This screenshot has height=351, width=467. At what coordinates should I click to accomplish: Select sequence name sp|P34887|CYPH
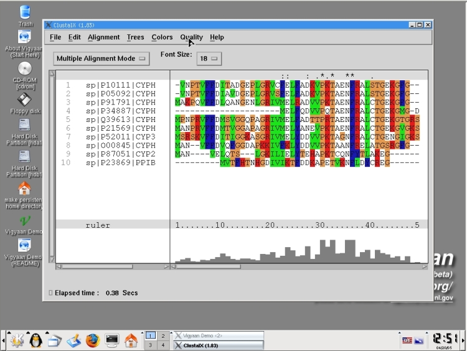[120, 111]
